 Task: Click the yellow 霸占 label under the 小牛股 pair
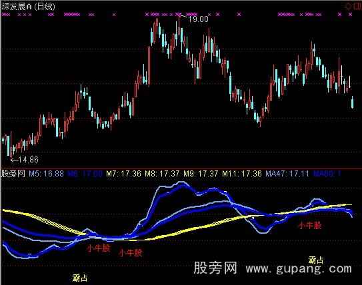(x=79, y=278)
